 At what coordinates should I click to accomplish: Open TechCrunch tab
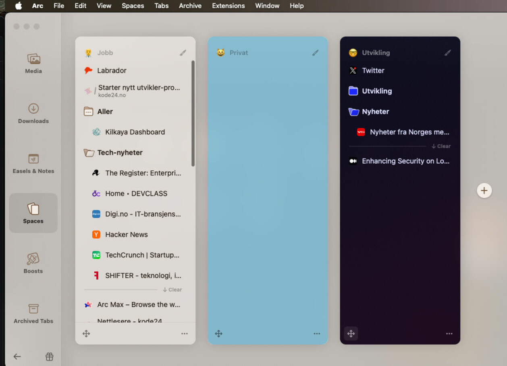[x=135, y=255]
